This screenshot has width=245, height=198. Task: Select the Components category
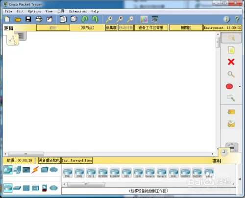[26, 170]
